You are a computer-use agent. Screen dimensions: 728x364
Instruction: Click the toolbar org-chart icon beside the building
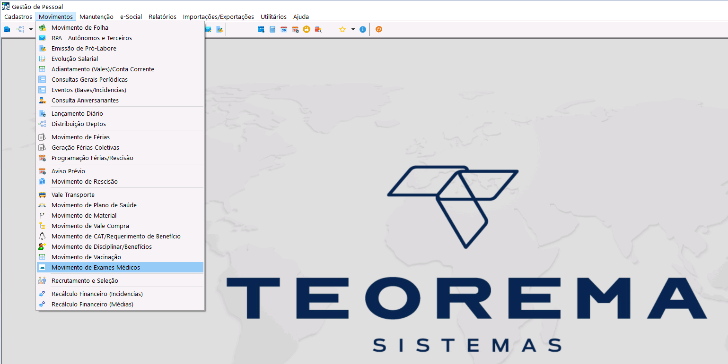click(x=20, y=29)
